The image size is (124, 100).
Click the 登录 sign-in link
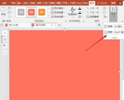point(113,3)
